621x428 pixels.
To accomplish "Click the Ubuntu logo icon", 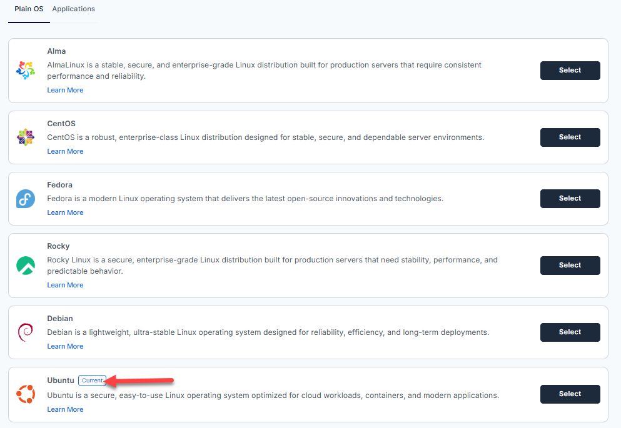I will (26, 394).
